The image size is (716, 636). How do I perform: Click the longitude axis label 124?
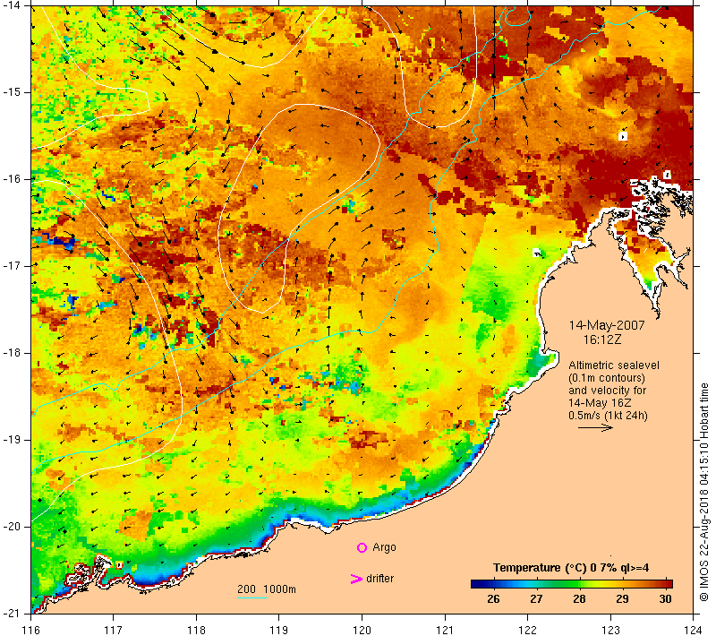(693, 630)
